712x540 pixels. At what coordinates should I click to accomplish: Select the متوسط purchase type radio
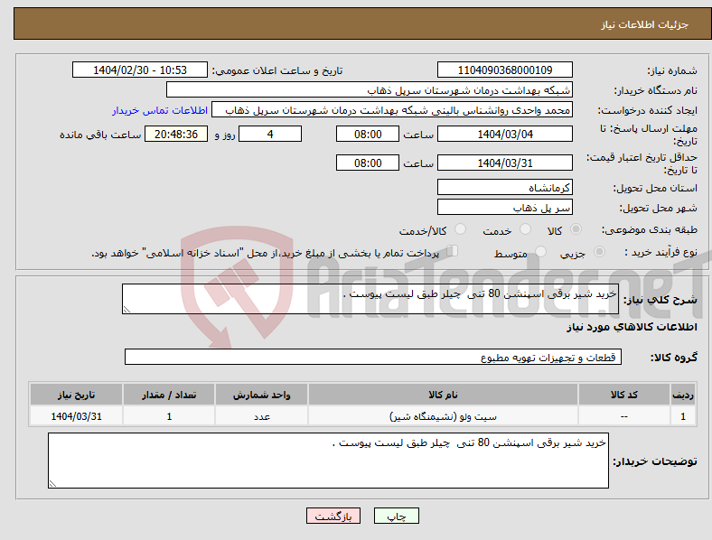(x=540, y=251)
